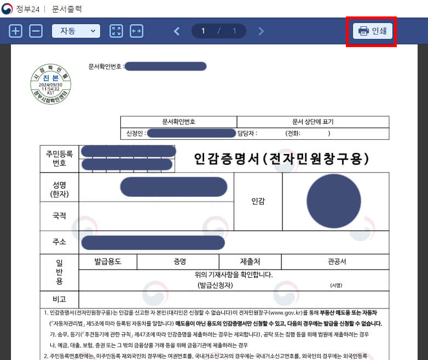Viewport: 428px width, 360px height.
Task: Fit page to width icon
Action: point(136,31)
